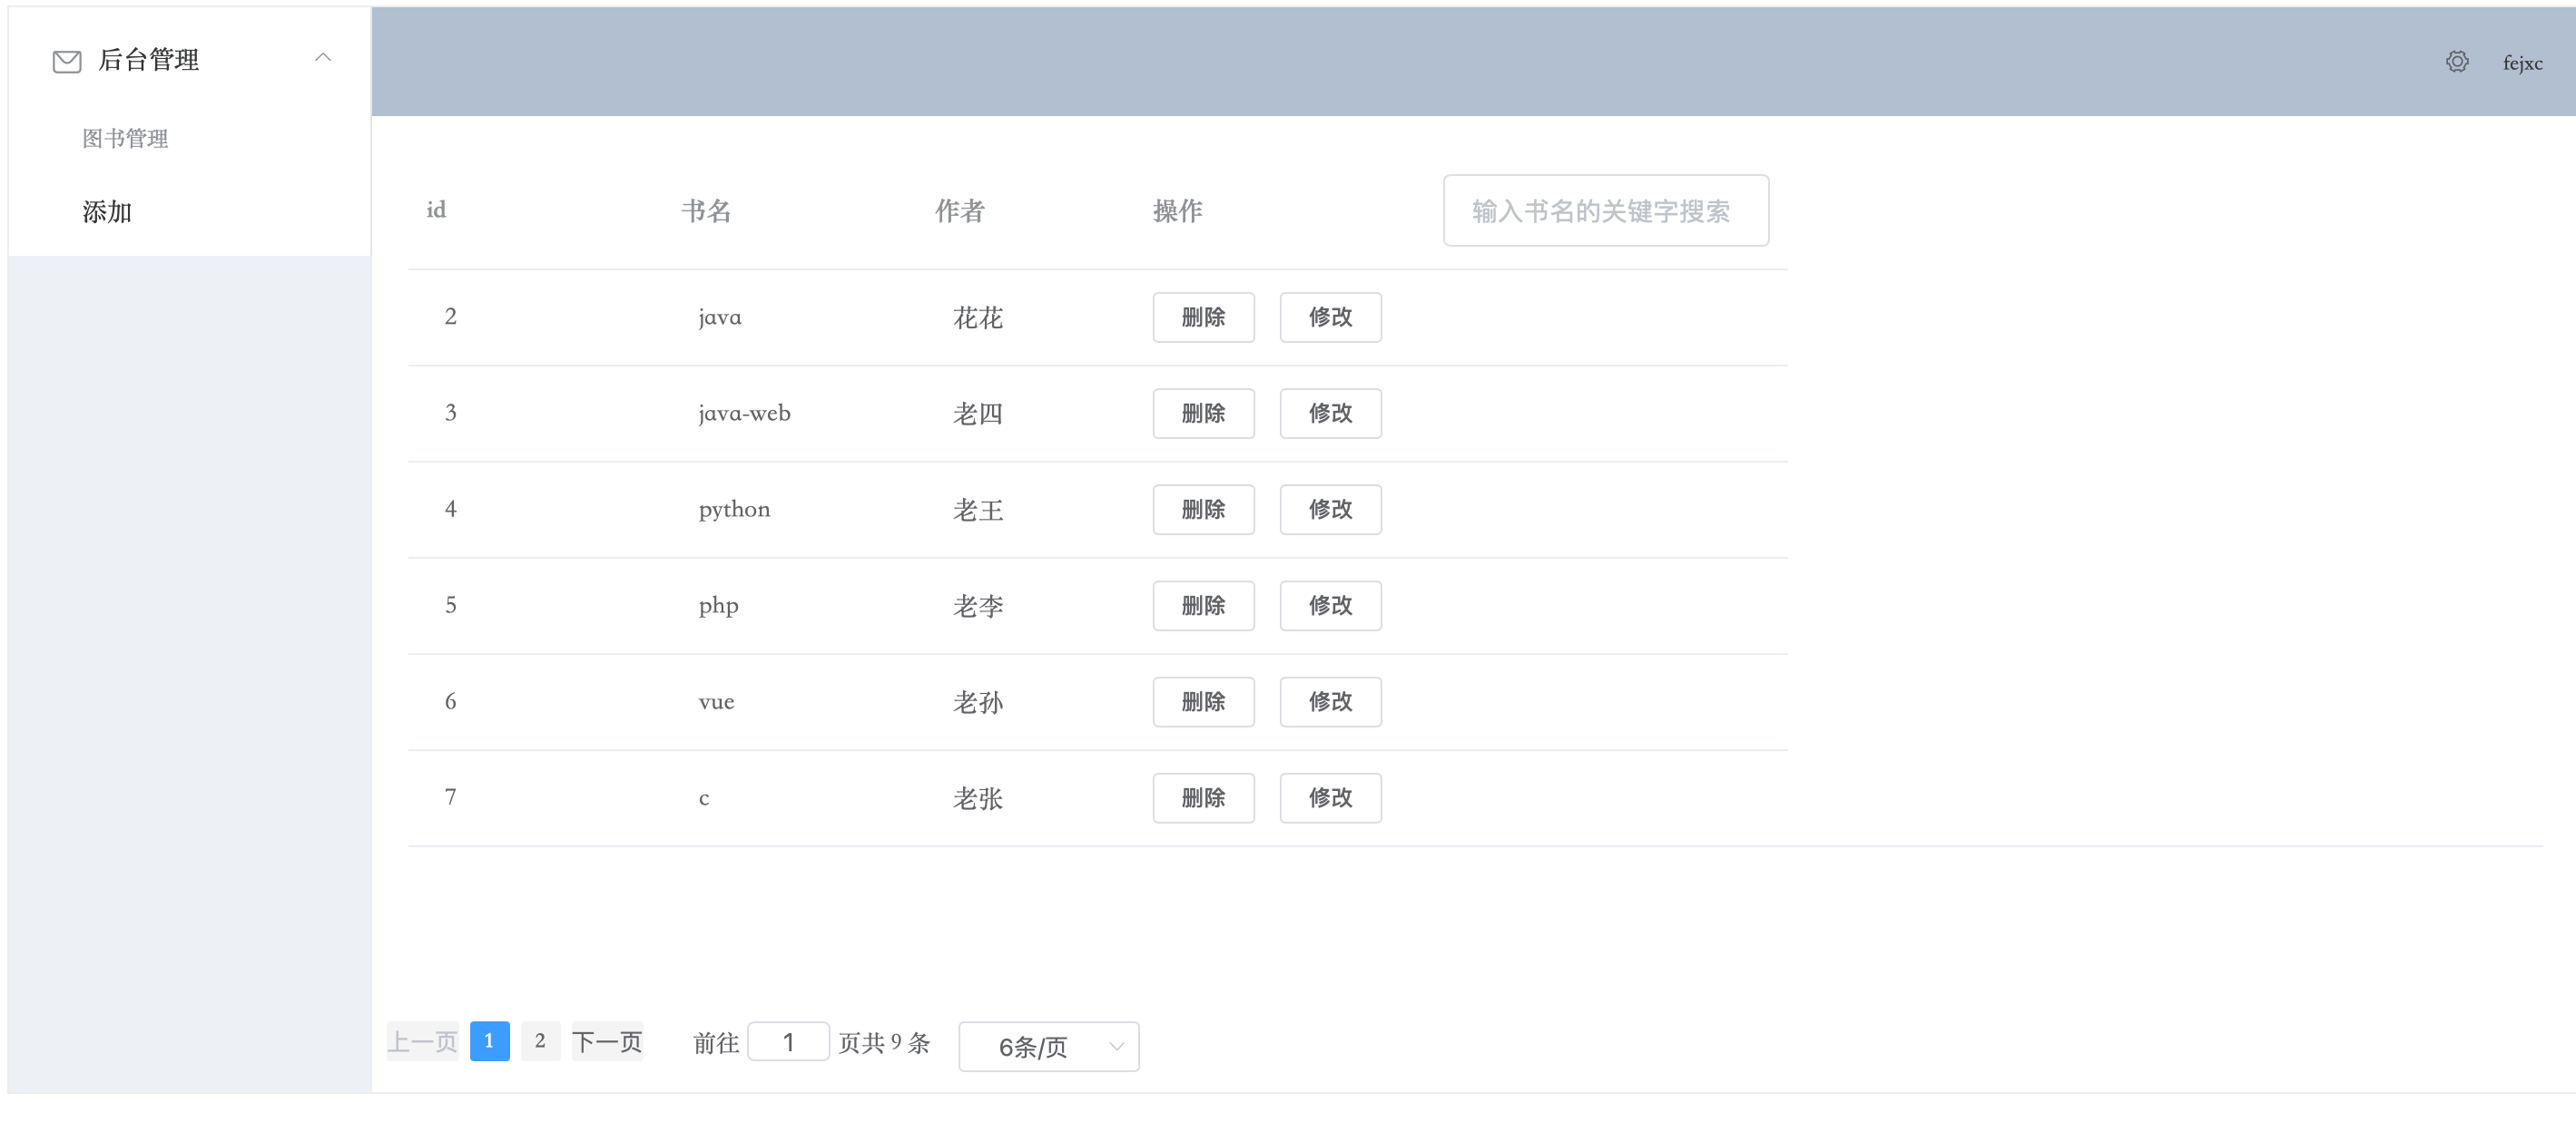Click 修改 for book c
This screenshot has height=1132, width=2576.
(x=1330, y=797)
